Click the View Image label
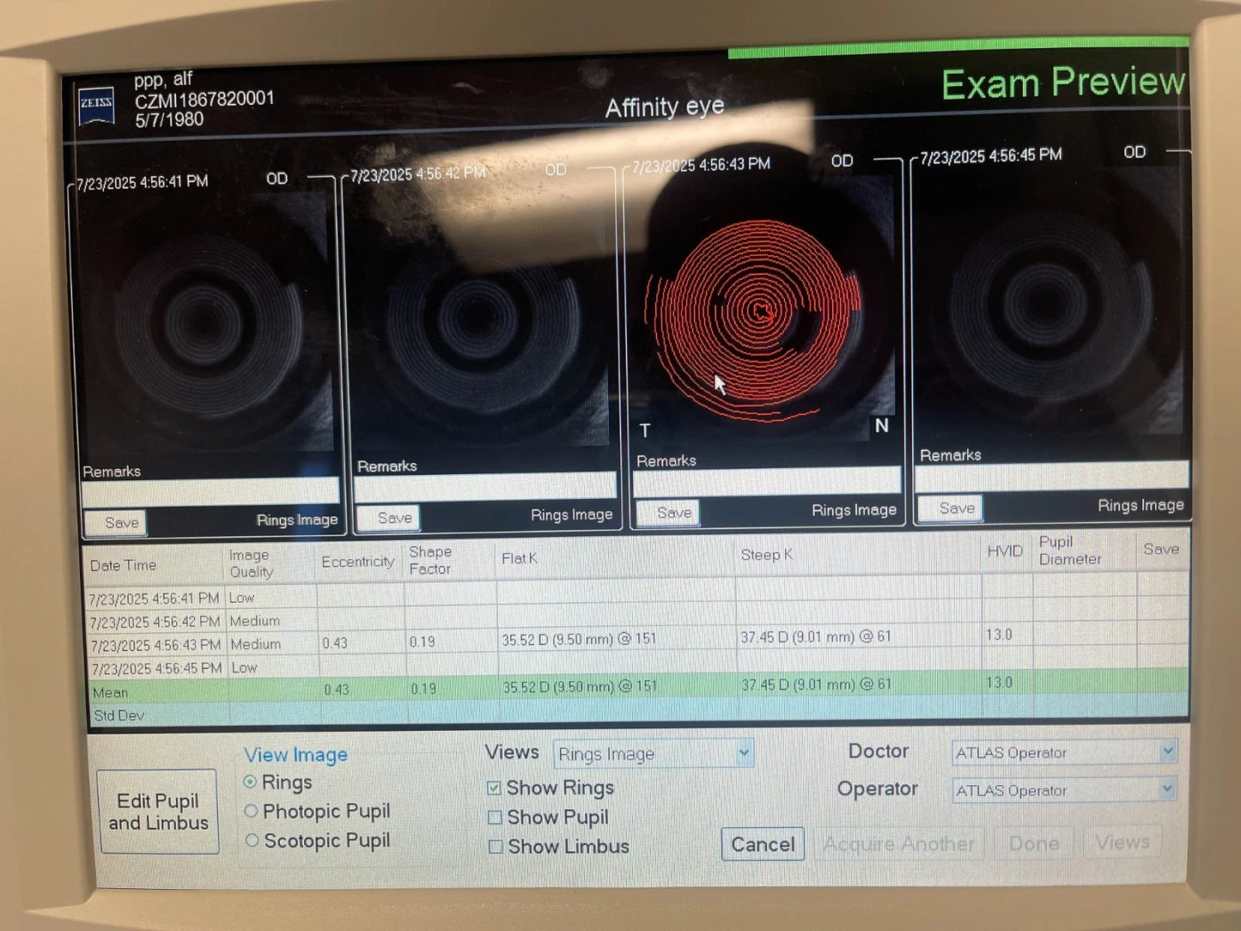Screen dimensions: 1241x931 [296, 755]
